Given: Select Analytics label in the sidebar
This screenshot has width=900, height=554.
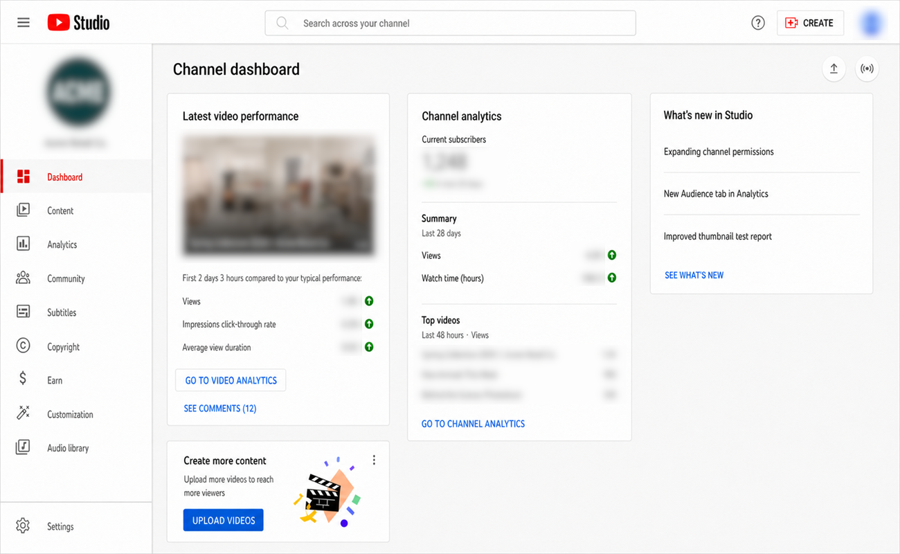Looking at the screenshot, I should pos(62,244).
